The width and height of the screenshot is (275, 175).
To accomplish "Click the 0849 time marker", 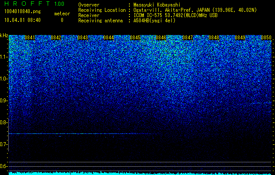I will tap(240, 38).
